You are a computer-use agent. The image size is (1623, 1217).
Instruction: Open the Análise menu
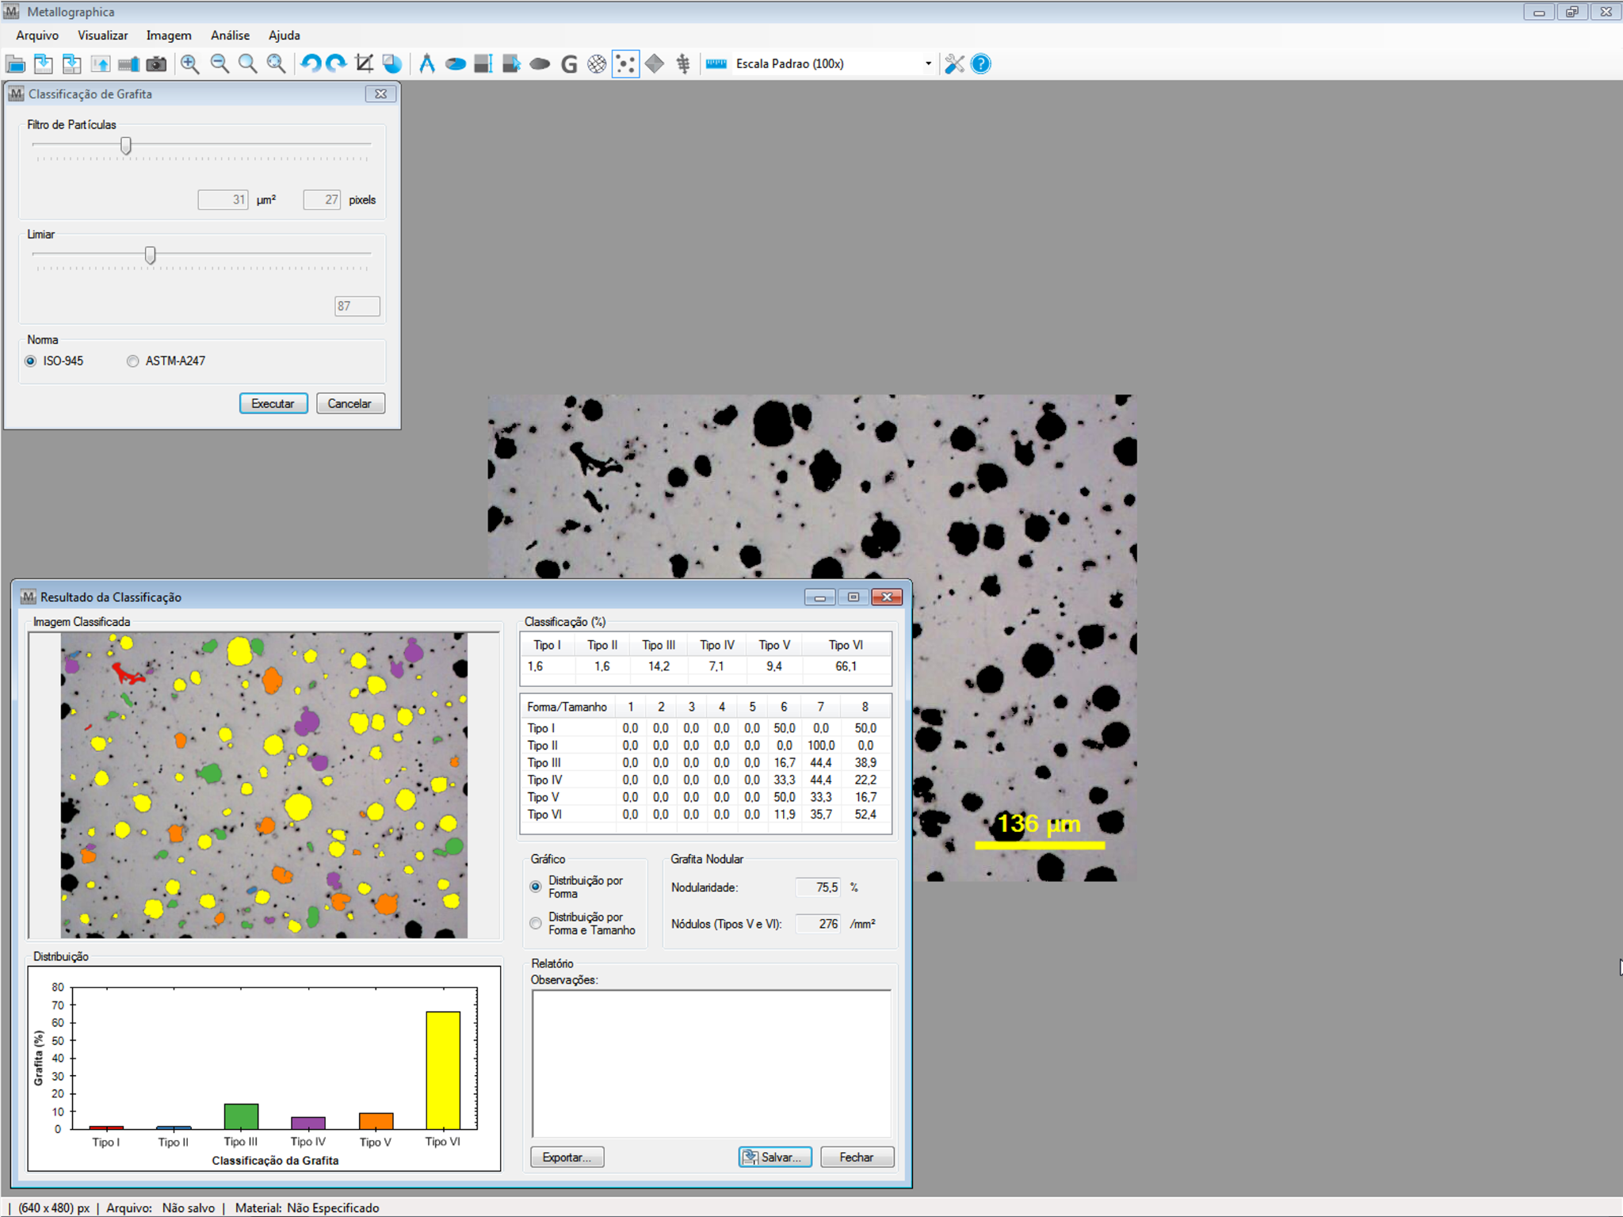[x=231, y=36]
